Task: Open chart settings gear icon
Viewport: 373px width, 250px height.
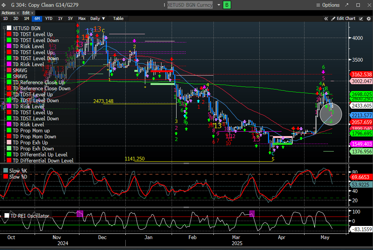Action: [368, 18]
